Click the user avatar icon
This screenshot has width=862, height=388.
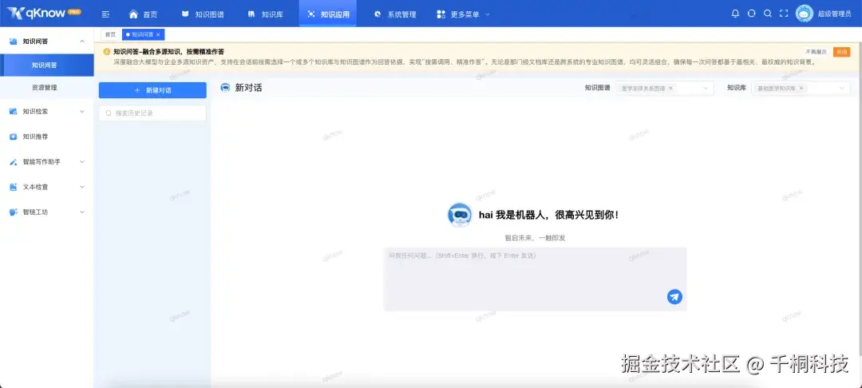[805, 14]
